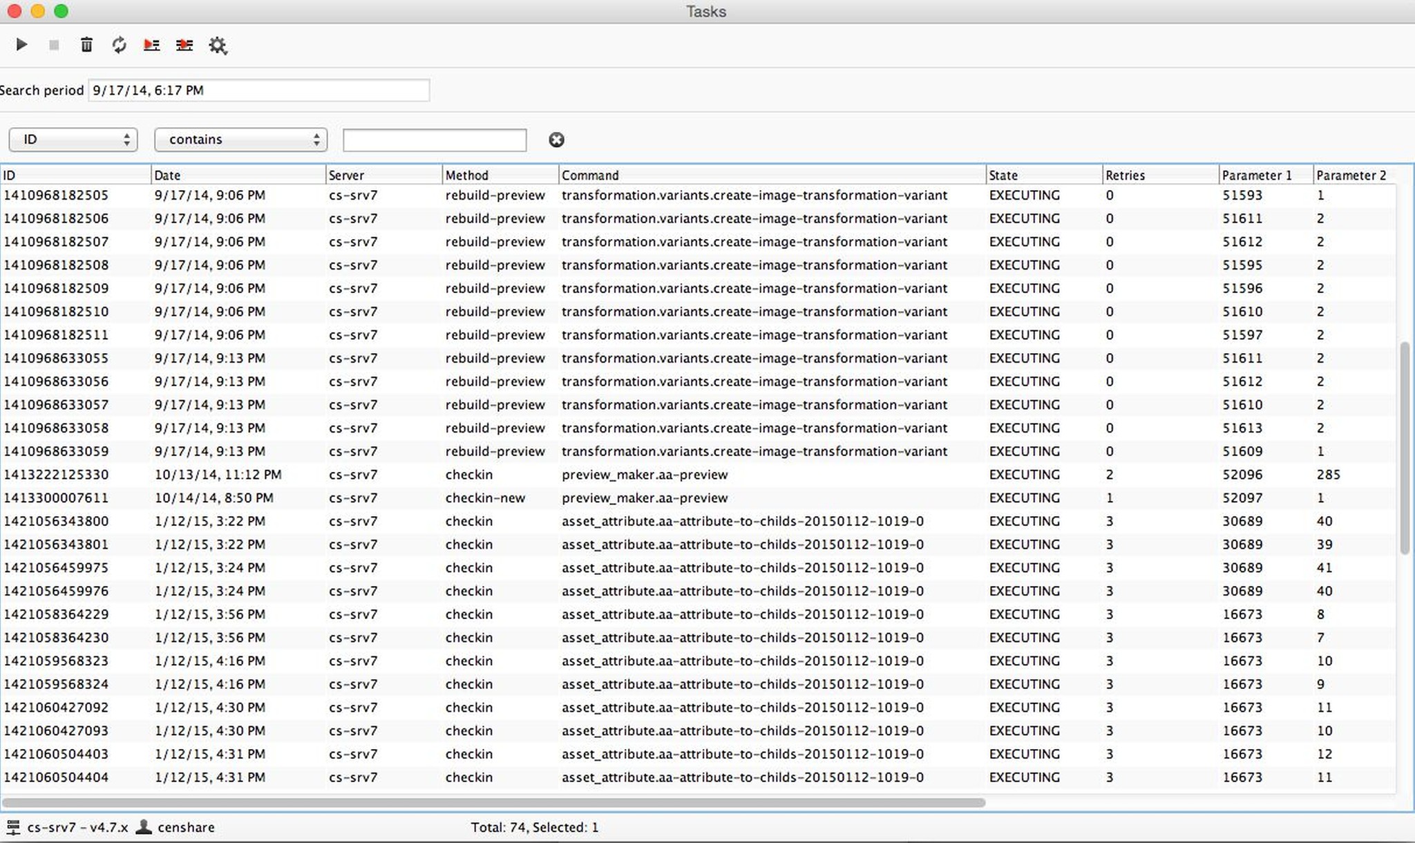Click the stop task square icon
Viewport: 1415px width, 843px height.
tap(54, 45)
